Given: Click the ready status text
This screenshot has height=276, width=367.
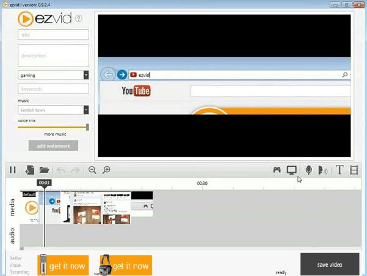Looking at the screenshot, I should pos(281,272).
